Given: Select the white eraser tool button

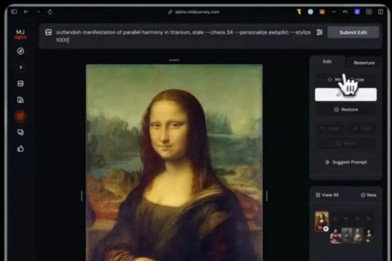Looking at the screenshot, I should [345, 95].
